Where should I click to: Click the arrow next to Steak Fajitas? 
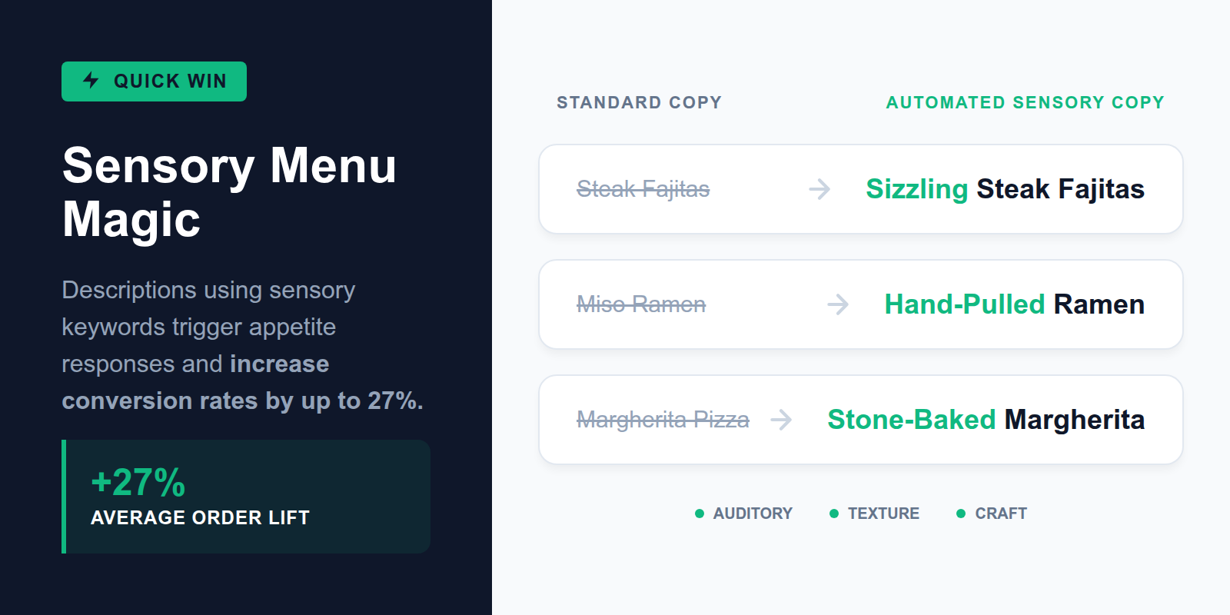(x=819, y=189)
